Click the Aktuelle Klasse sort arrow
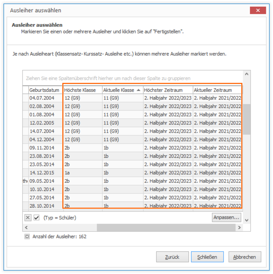273x274 pixels. (138, 90)
